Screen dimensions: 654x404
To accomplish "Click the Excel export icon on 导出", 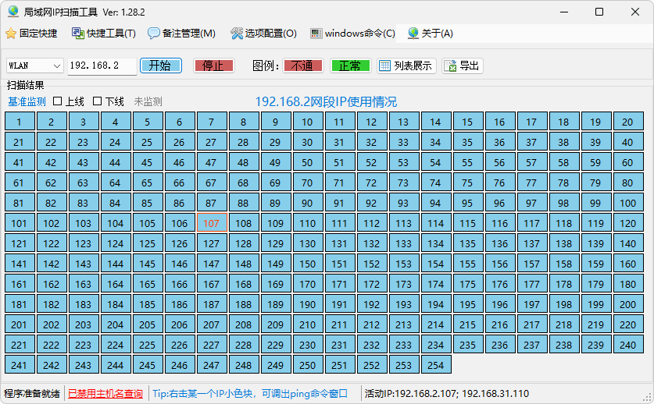I will tap(451, 66).
